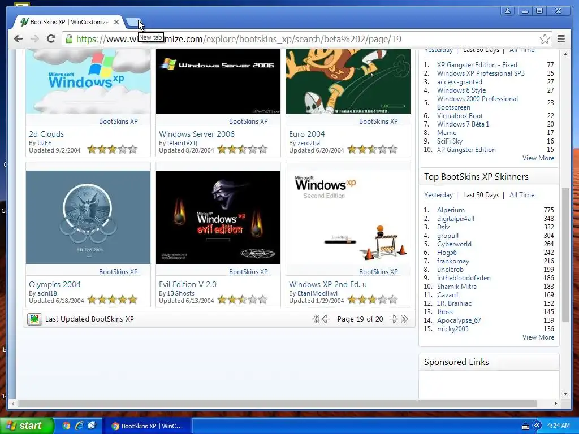
Task: Click the star rating for Olympics 2004
Action: 113,300
